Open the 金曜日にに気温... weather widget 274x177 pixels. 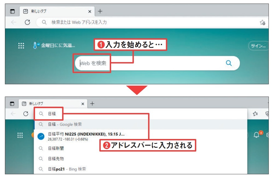(x=54, y=45)
